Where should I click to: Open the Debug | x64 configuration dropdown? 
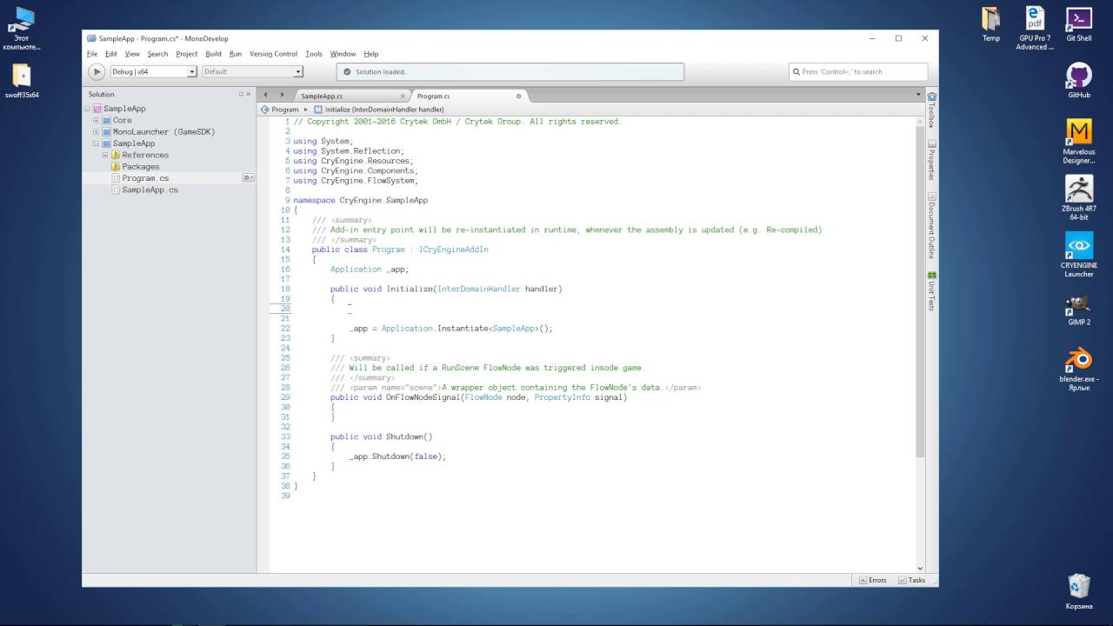coord(153,72)
